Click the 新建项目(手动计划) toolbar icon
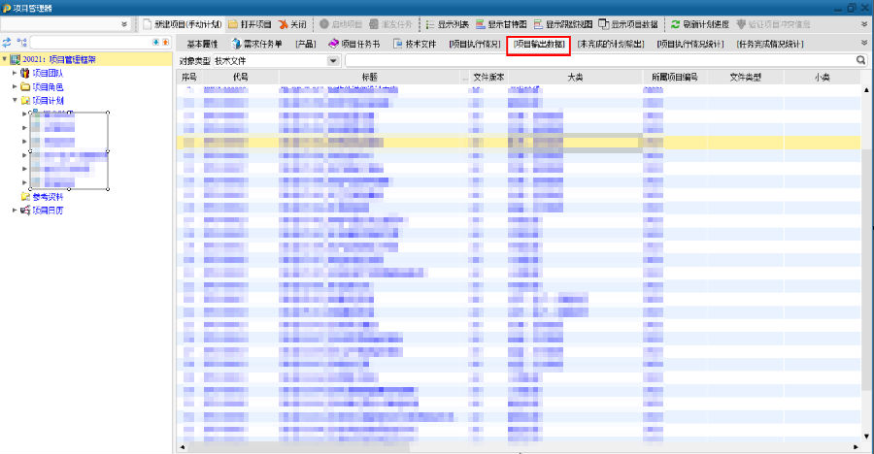Viewport: 874px width, 454px height. 148,23
